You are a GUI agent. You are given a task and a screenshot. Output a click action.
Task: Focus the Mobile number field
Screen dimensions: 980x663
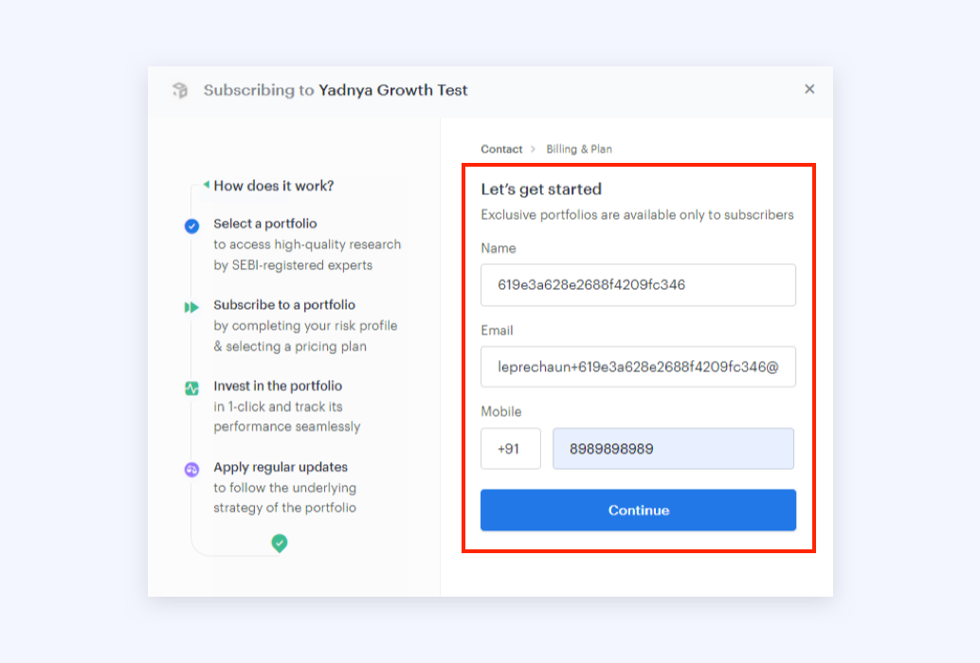(673, 449)
